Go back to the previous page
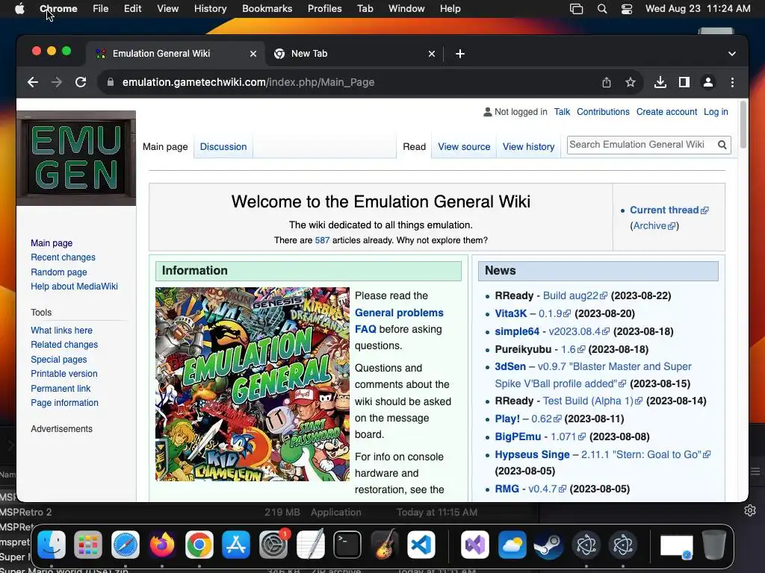The height and width of the screenshot is (573, 765). tap(33, 82)
